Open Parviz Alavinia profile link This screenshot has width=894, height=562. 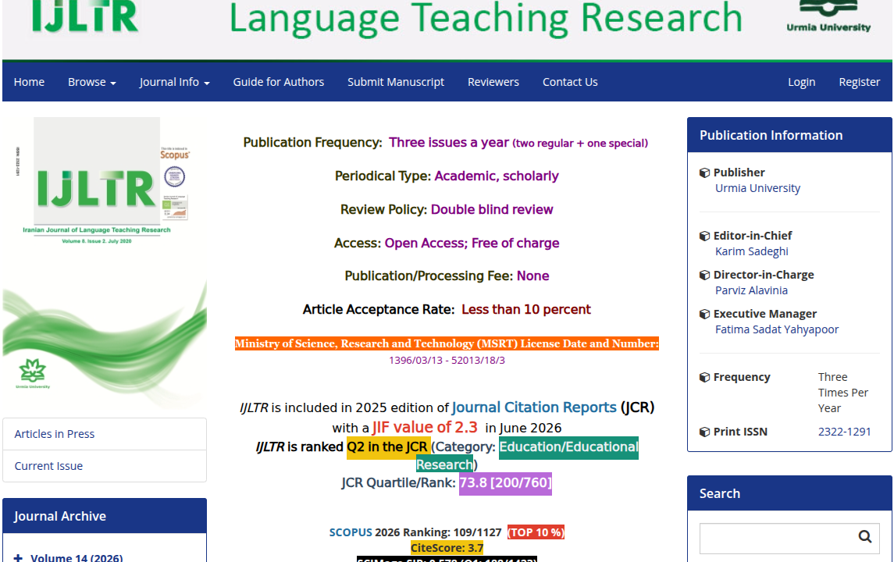751,290
